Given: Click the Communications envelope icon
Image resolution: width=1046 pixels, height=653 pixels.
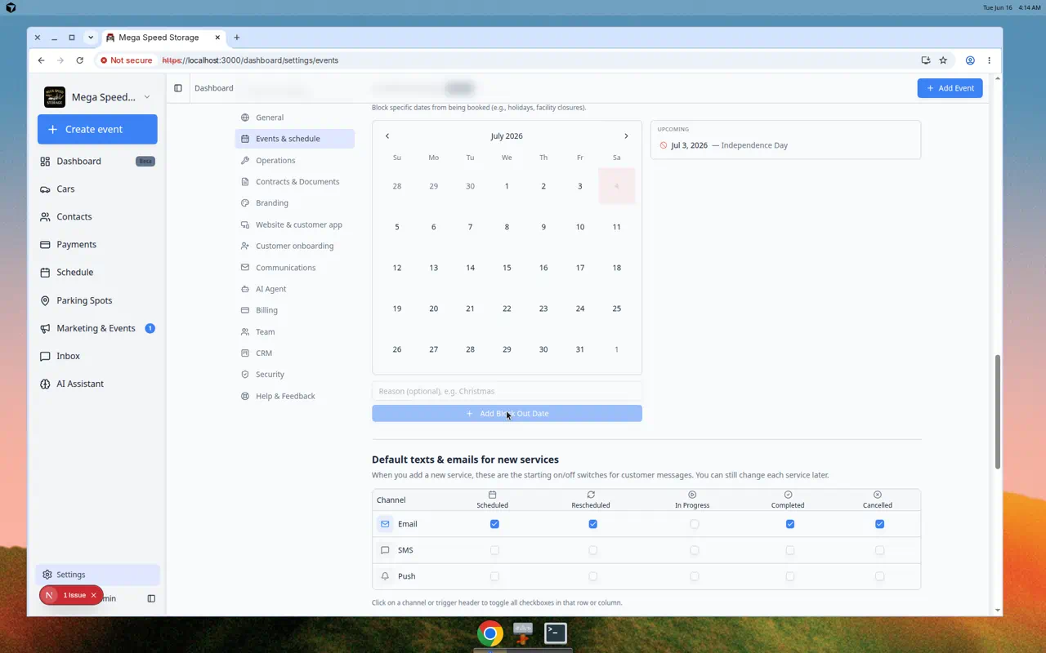Looking at the screenshot, I should [245, 268].
